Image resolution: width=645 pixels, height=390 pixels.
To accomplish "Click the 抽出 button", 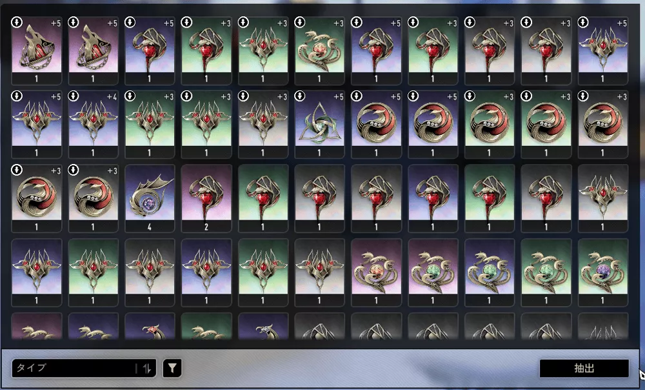I will coord(584,368).
